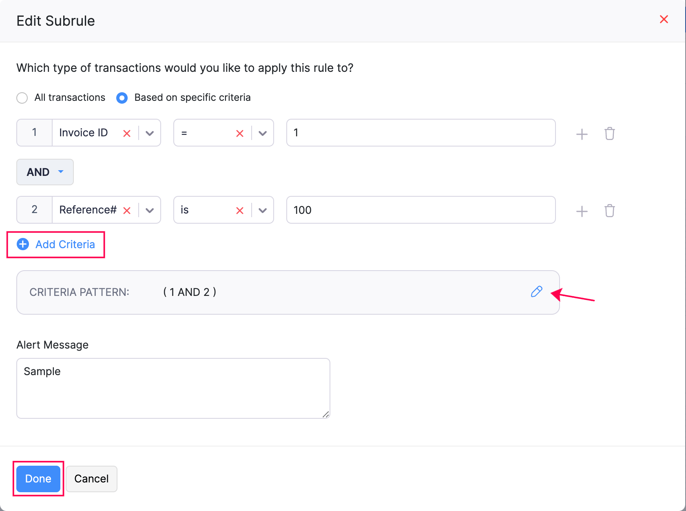Image resolution: width=686 pixels, height=511 pixels.
Task: Expand the 'is' comparator dropdown
Action: pos(263,211)
